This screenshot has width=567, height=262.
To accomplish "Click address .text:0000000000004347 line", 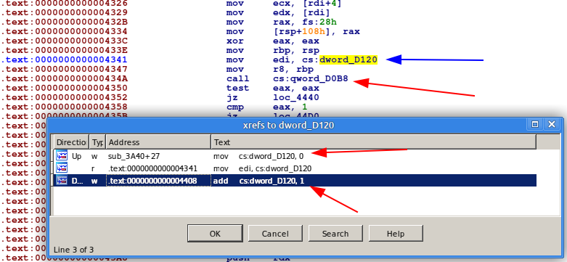I will 64,69.
